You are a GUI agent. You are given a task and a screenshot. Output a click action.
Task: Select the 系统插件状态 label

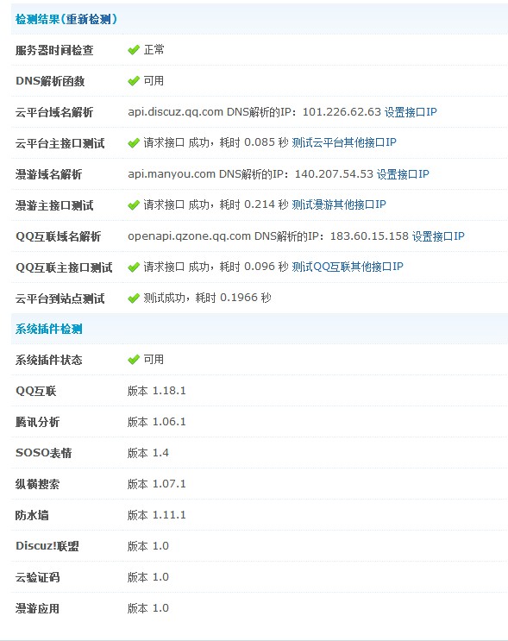click(x=48, y=360)
